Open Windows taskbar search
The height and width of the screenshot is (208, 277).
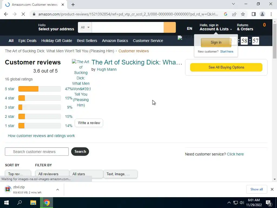tap(19, 203)
